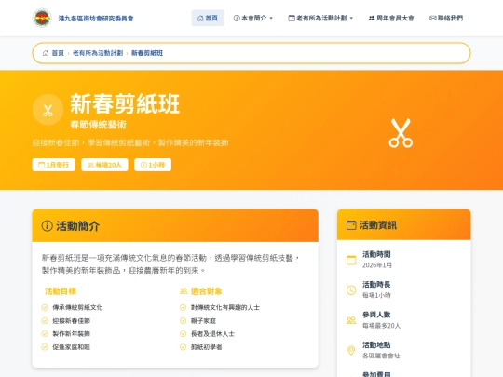Click the 新春剪紙班 main heading

[125, 104]
